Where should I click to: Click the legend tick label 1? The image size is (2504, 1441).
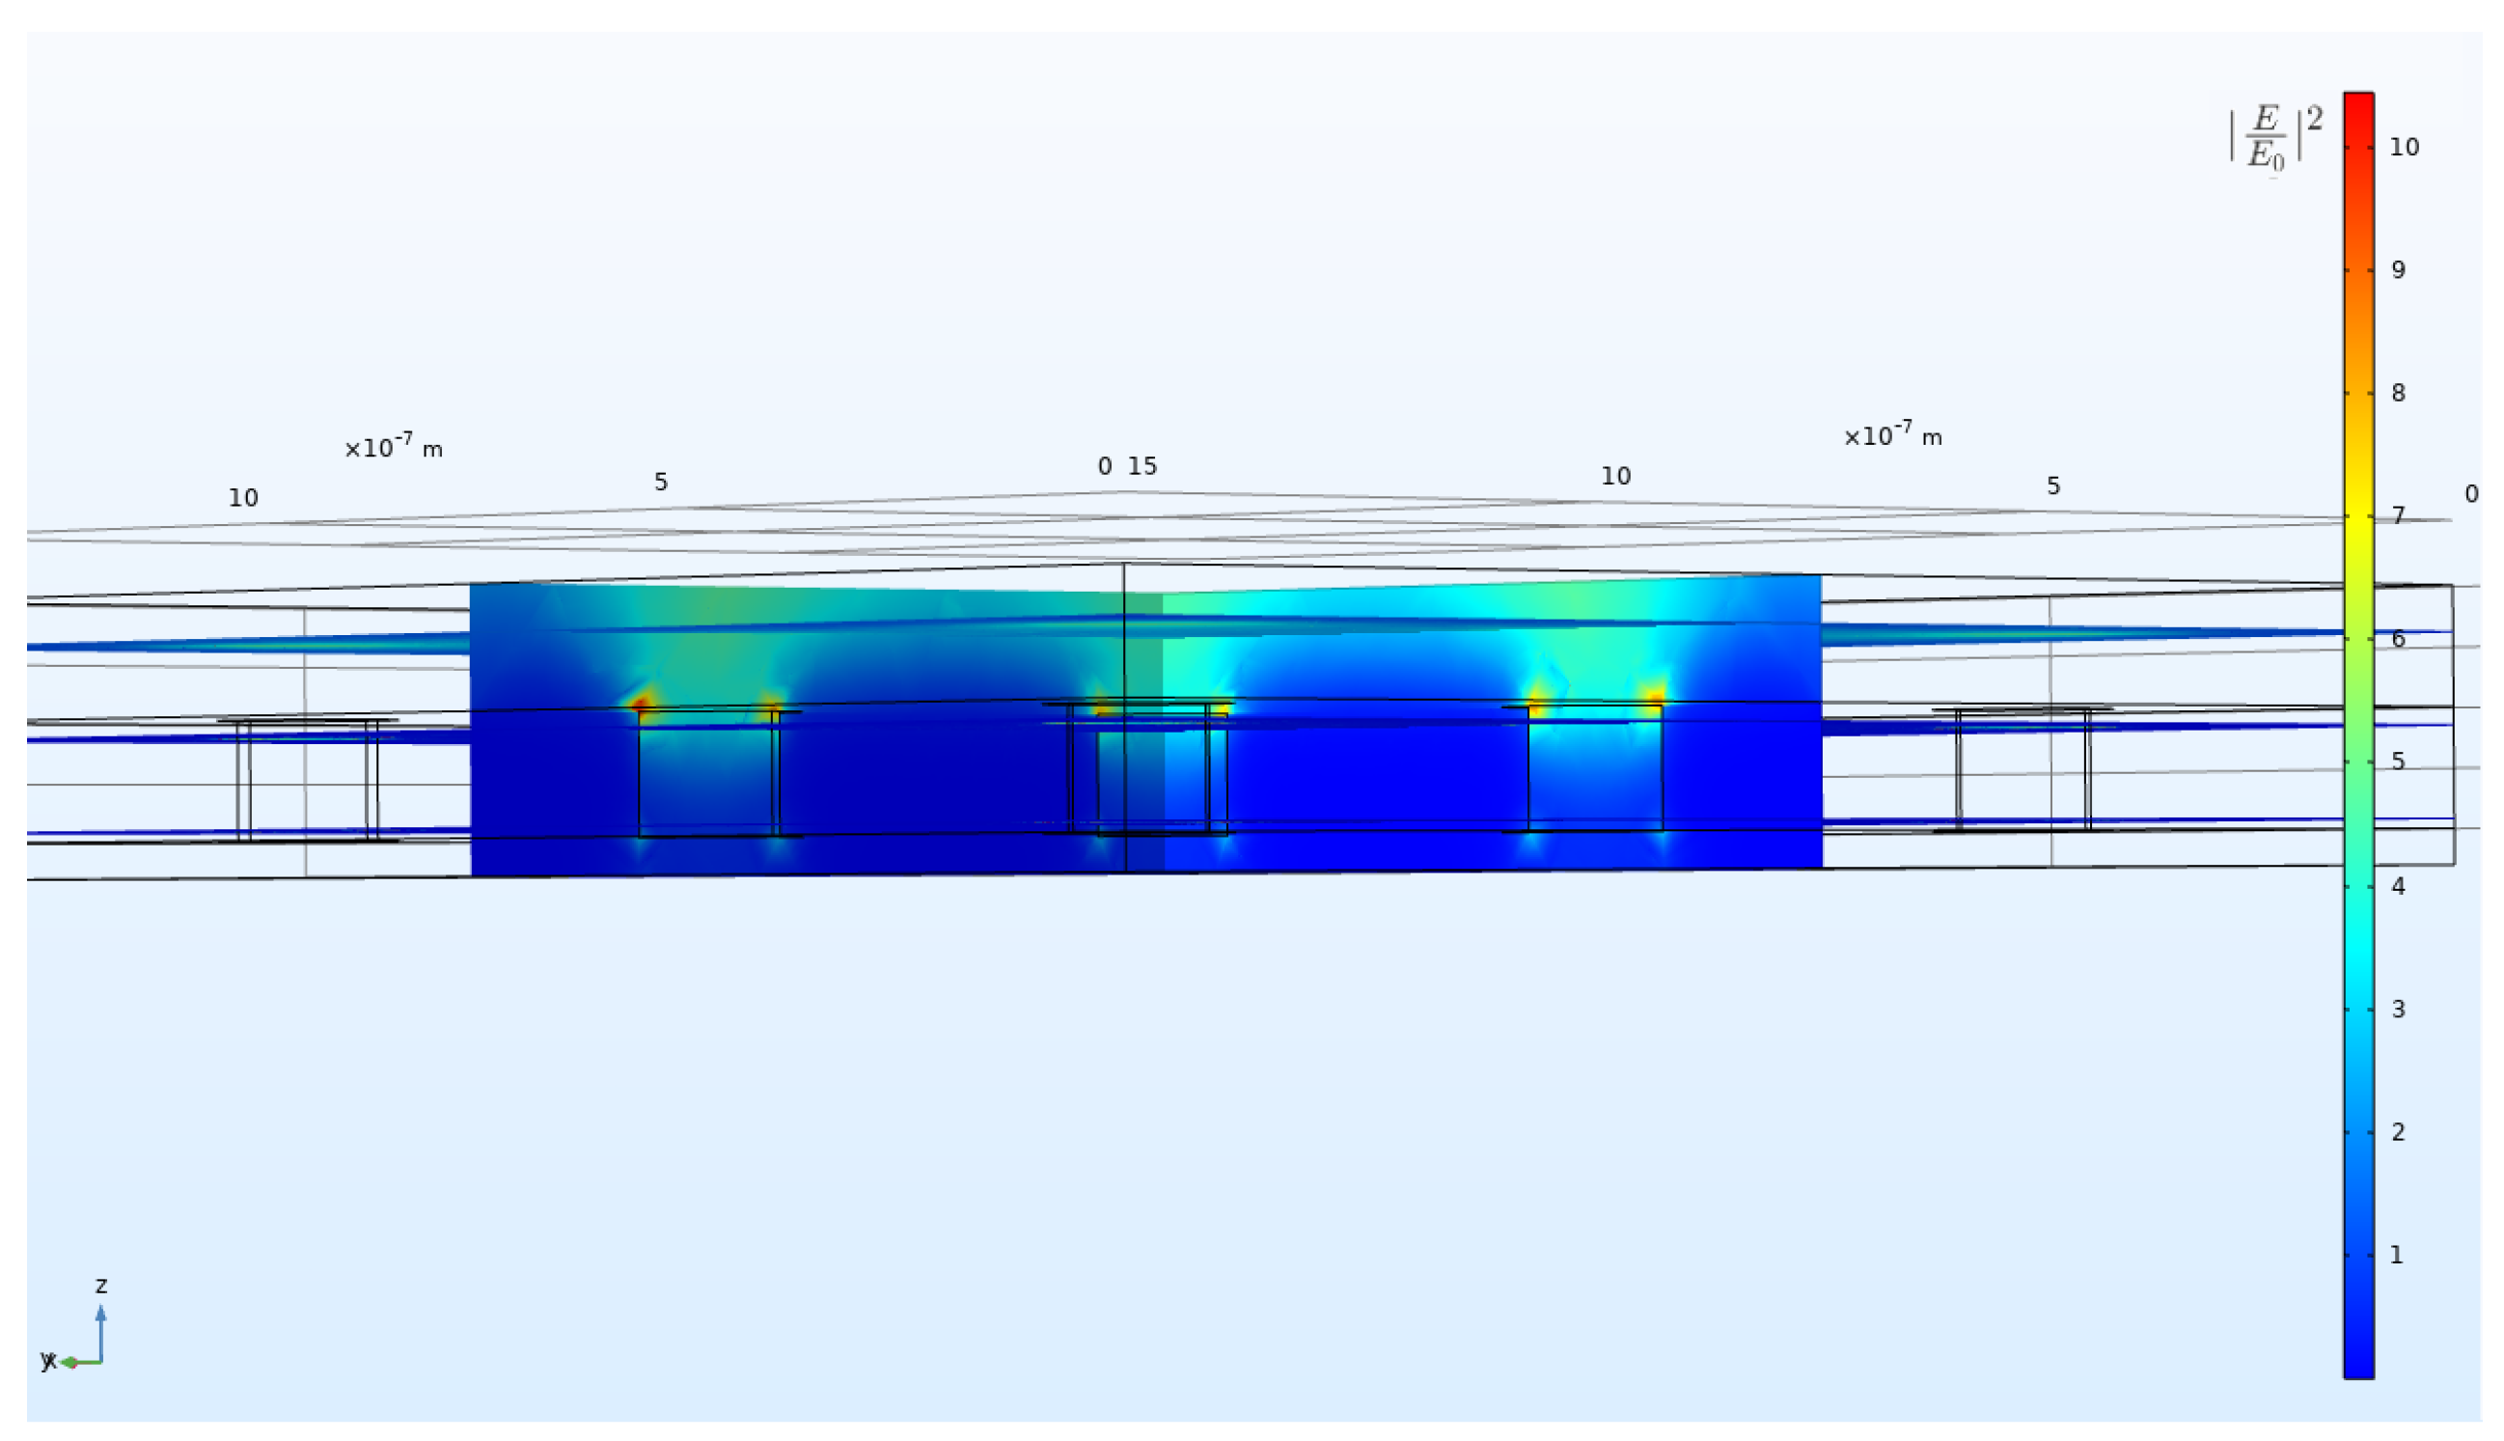tap(2396, 1255)
